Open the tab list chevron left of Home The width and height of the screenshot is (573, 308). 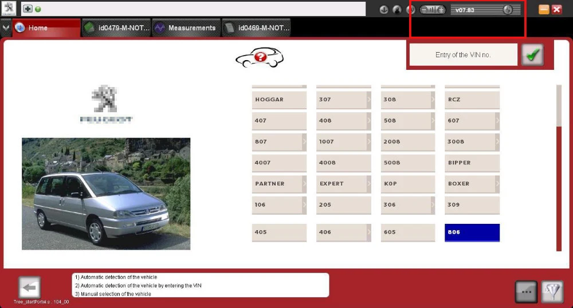click(6, 27)
